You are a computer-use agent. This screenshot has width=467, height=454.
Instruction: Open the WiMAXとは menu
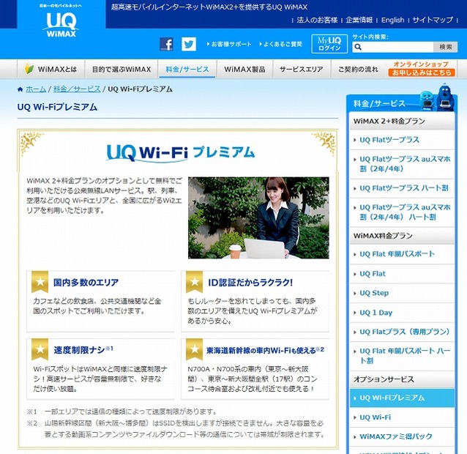tap(51, 69)
